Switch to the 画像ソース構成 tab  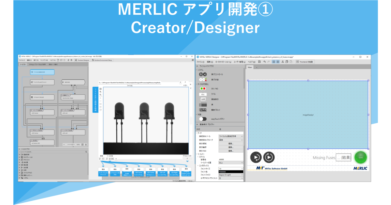click(53, 64)
